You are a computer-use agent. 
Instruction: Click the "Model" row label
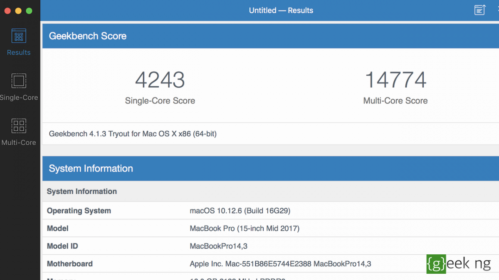[58, 229]
